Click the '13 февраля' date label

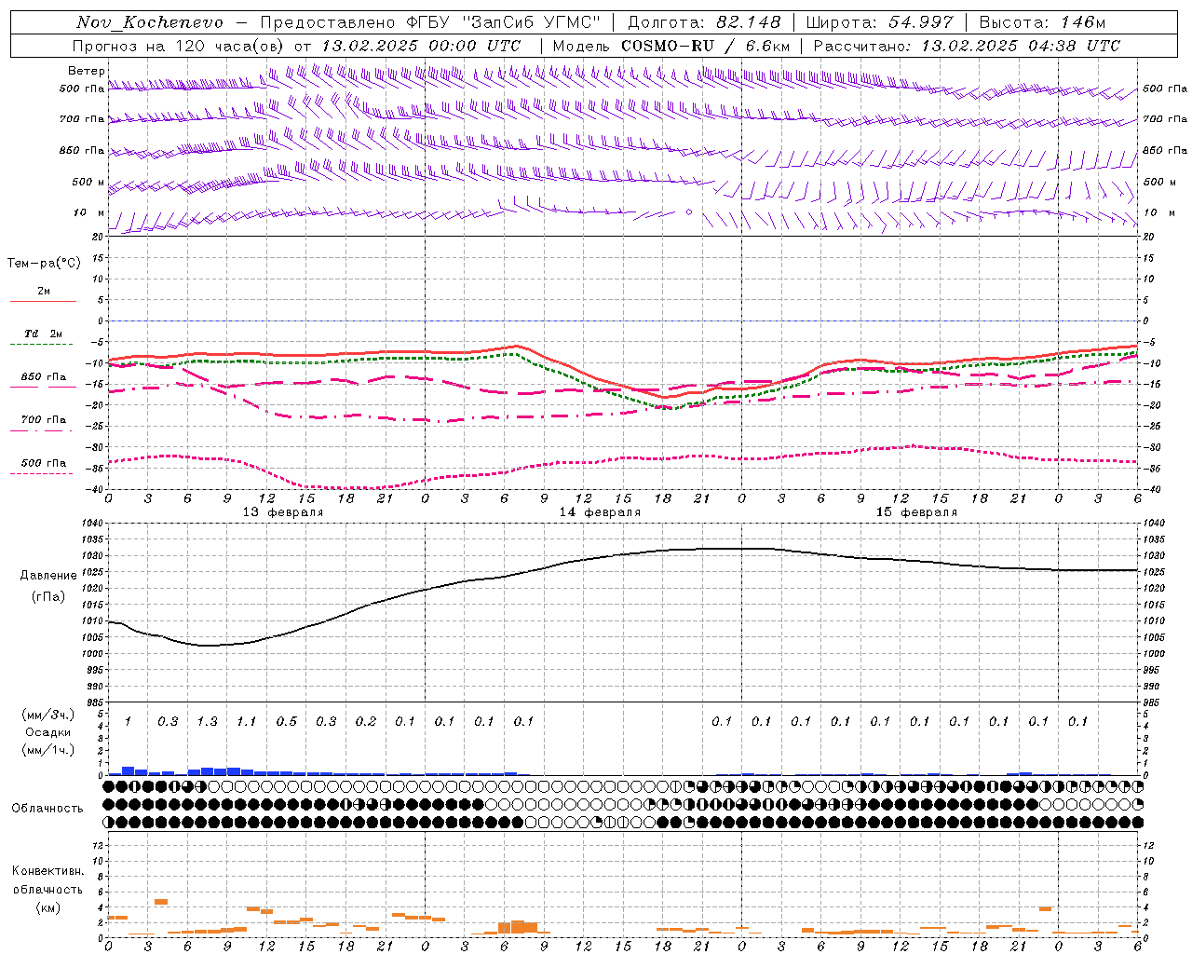283,512
